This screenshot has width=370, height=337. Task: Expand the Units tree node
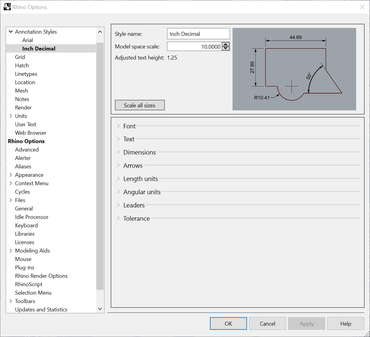pyautogui.click(x=11, y=116)
